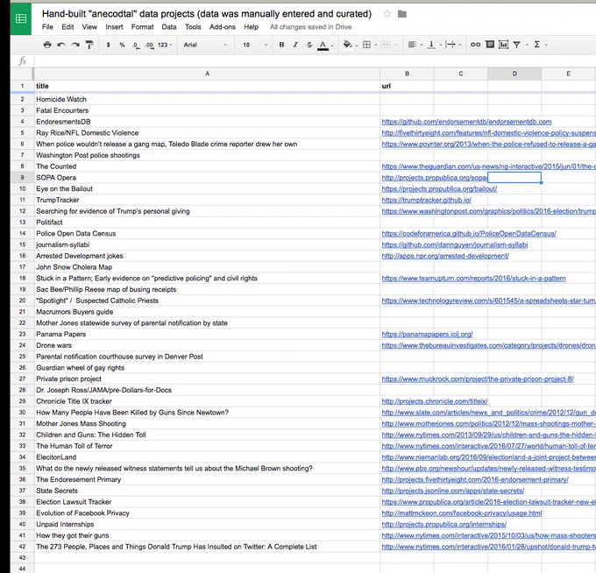Open the trumptracker.github.io link

coord(427,200)
